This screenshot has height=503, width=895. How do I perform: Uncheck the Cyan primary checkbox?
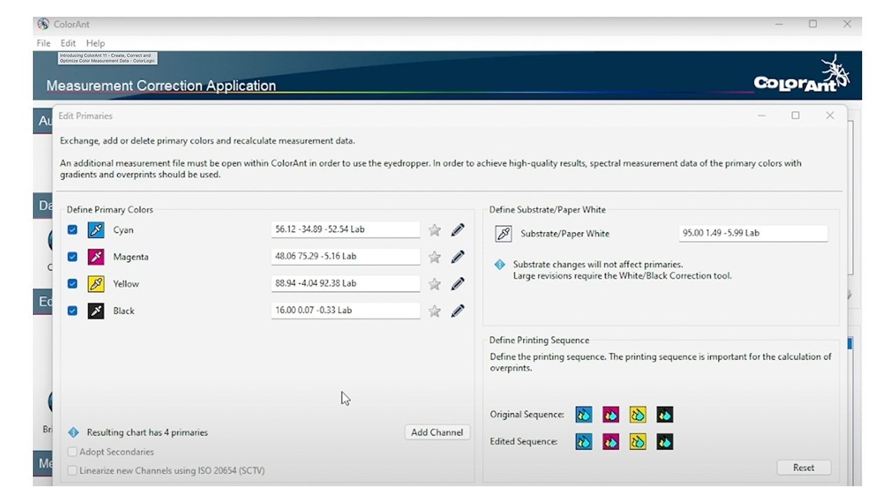pos(72,230)
